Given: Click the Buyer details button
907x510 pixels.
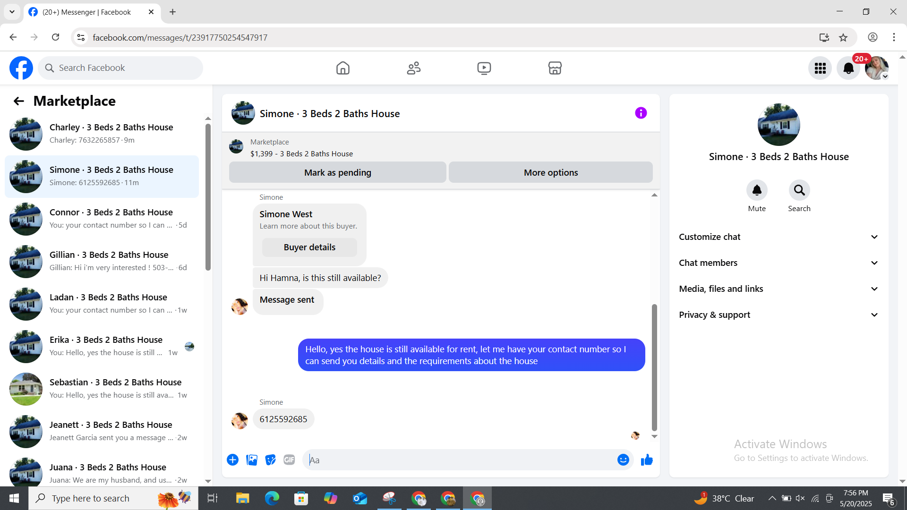Looking at the screenshot, I should (309, 247).
